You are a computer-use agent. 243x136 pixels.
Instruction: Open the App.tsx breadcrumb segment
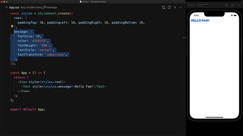[x=25, y=8]
